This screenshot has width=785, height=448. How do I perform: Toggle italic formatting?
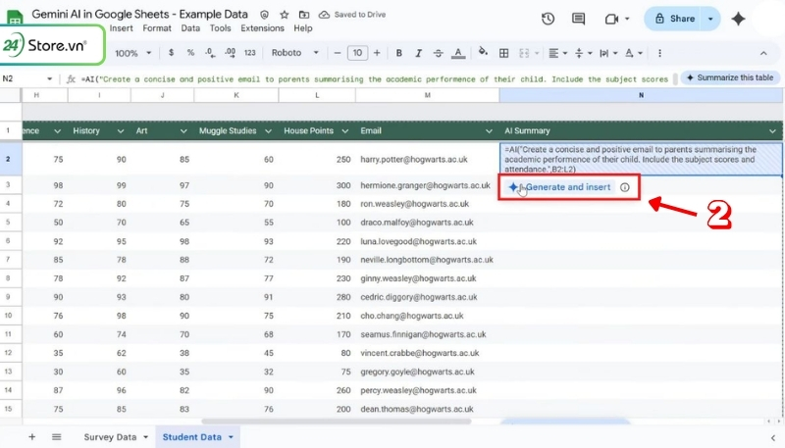pyautogui.click(x=419, y=53)
